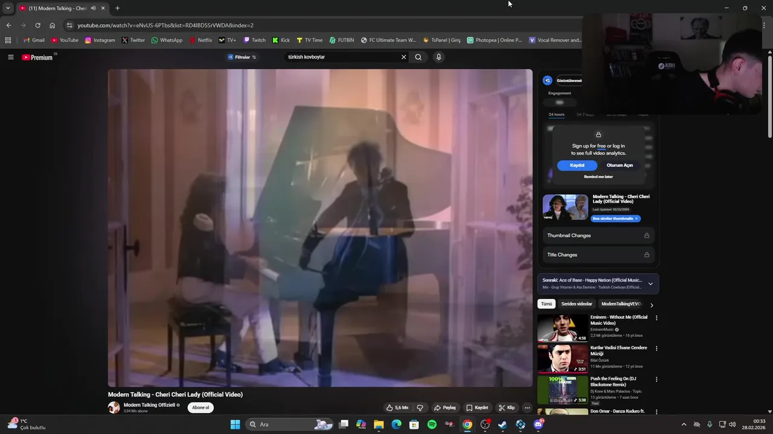Select ModernTalkingVEVO filter chip
The width and height of the screenshot is (773, 434).
click(620, 304)
